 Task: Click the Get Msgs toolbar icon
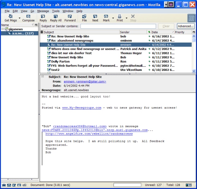tap(11, 18)
